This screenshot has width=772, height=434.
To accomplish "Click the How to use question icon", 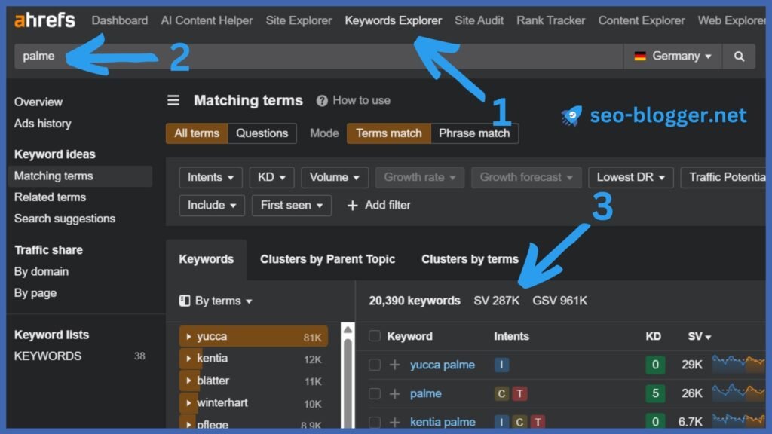I will [322, 101].
